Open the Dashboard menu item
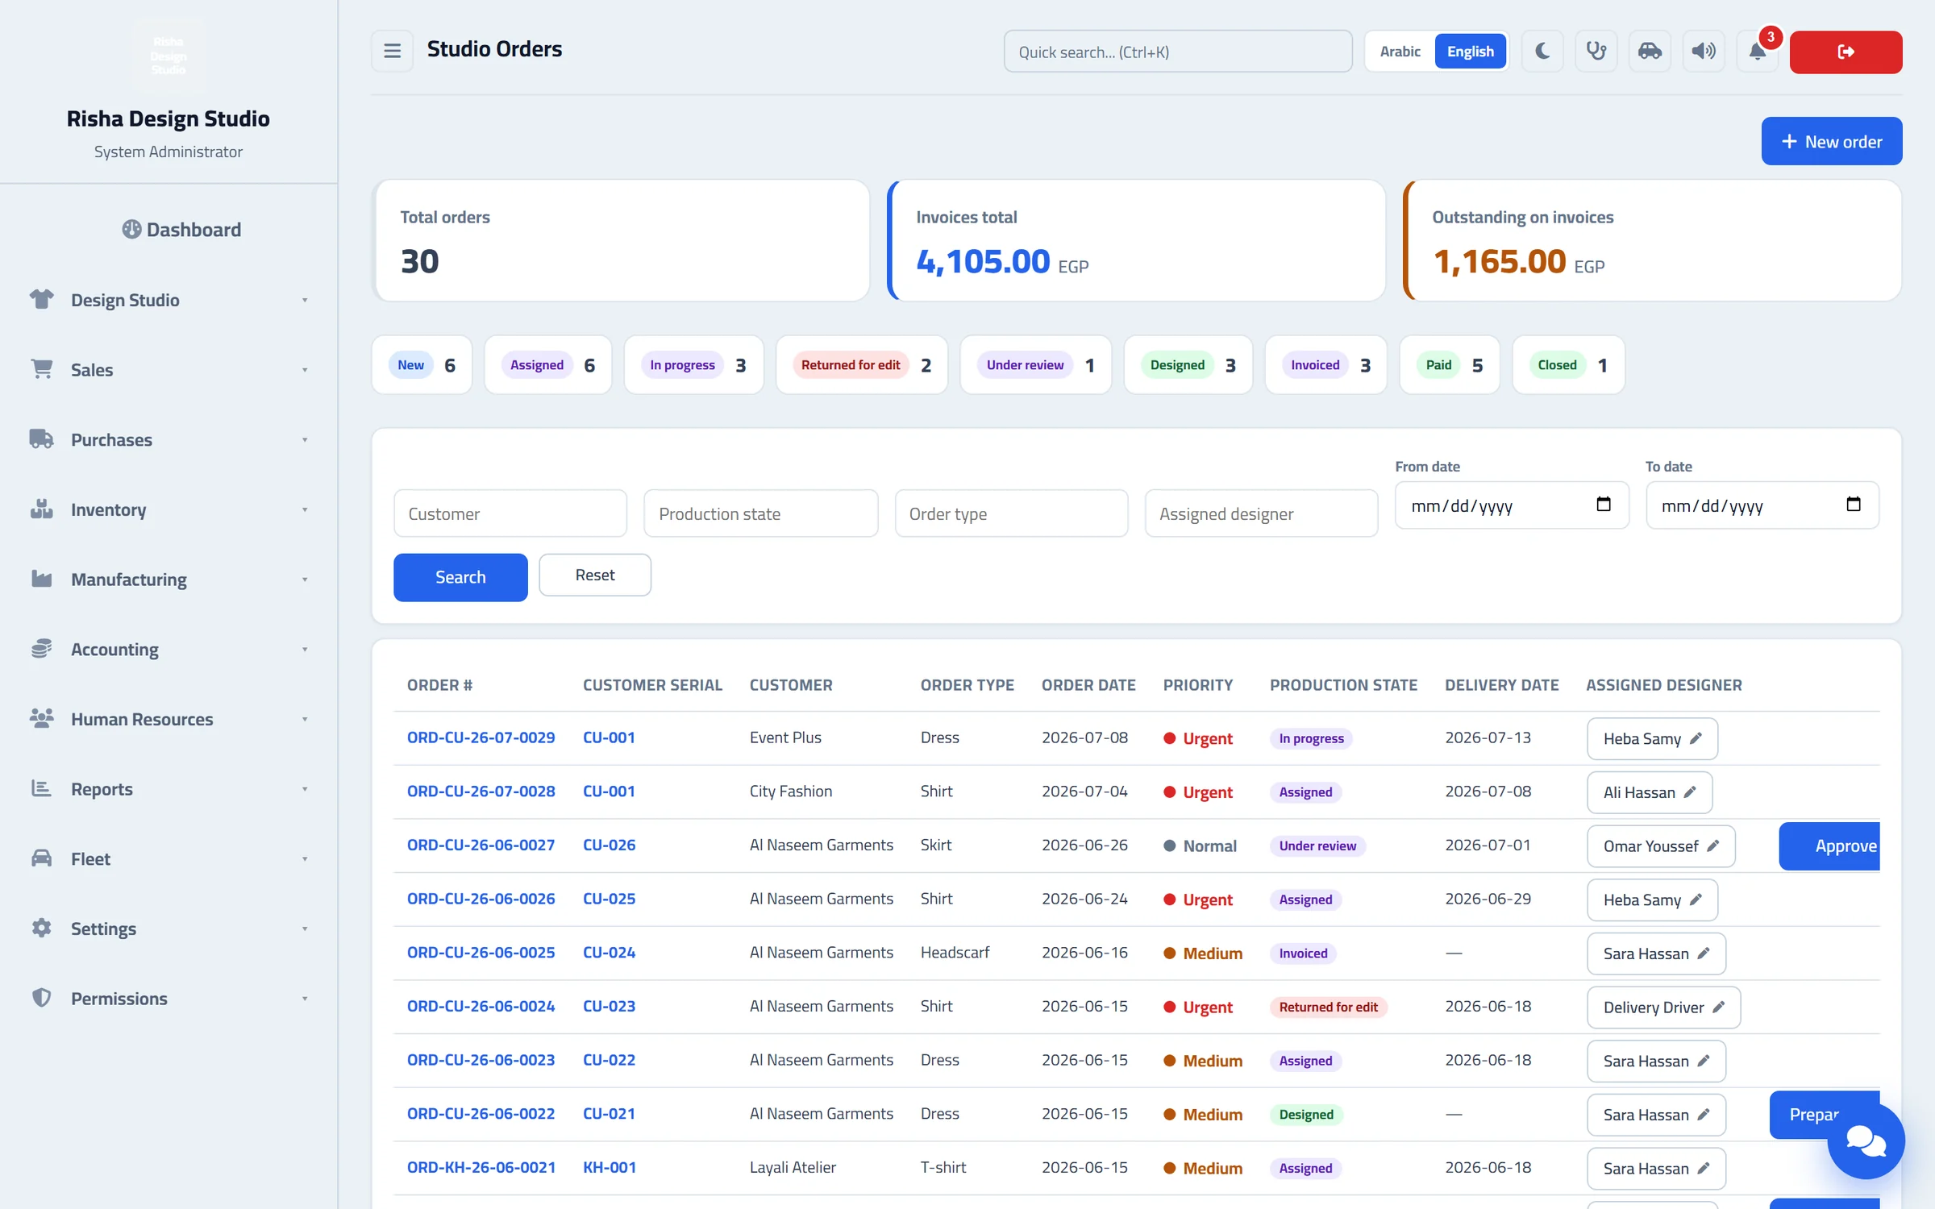 click(x=181, y=230)
